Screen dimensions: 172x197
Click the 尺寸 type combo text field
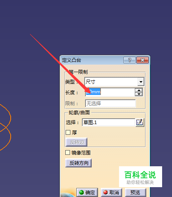pyautogui.click(x=111, y=82)
